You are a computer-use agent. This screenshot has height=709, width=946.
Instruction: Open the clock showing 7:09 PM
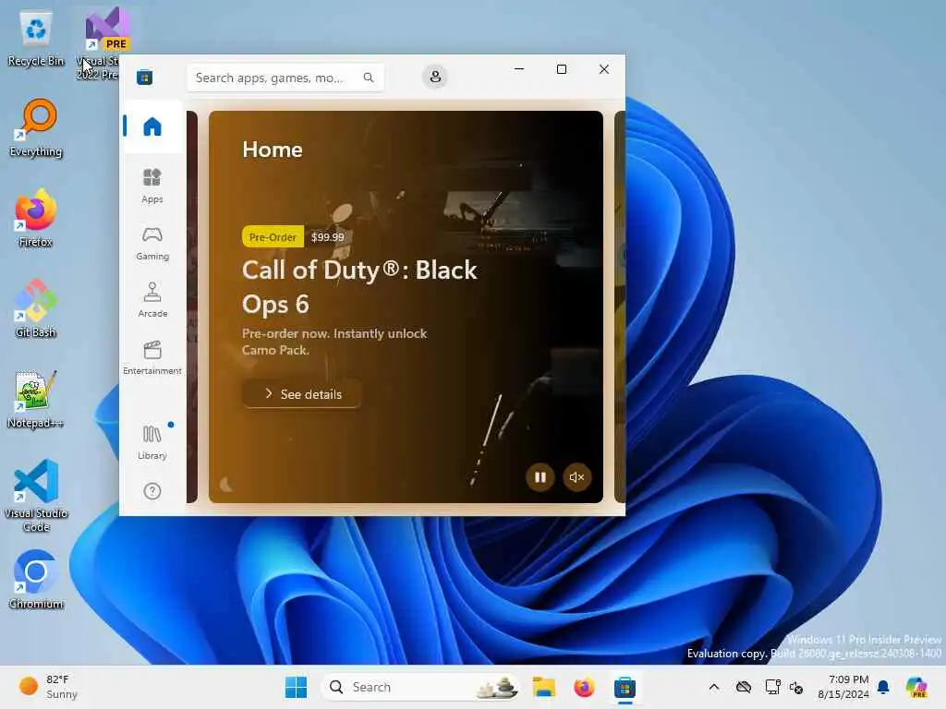(843, 687)
